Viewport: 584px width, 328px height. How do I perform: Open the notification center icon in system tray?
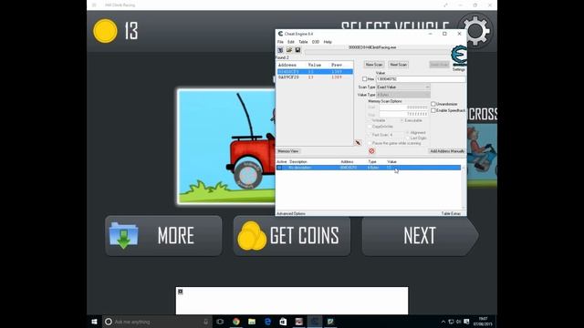466,322
